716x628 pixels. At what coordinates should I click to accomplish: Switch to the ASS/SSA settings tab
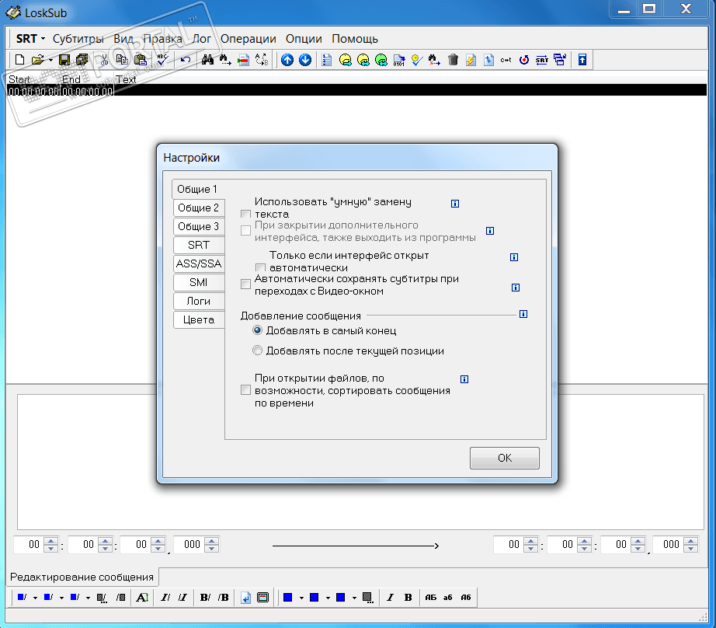pyautogui.click(x=199, y=263)
